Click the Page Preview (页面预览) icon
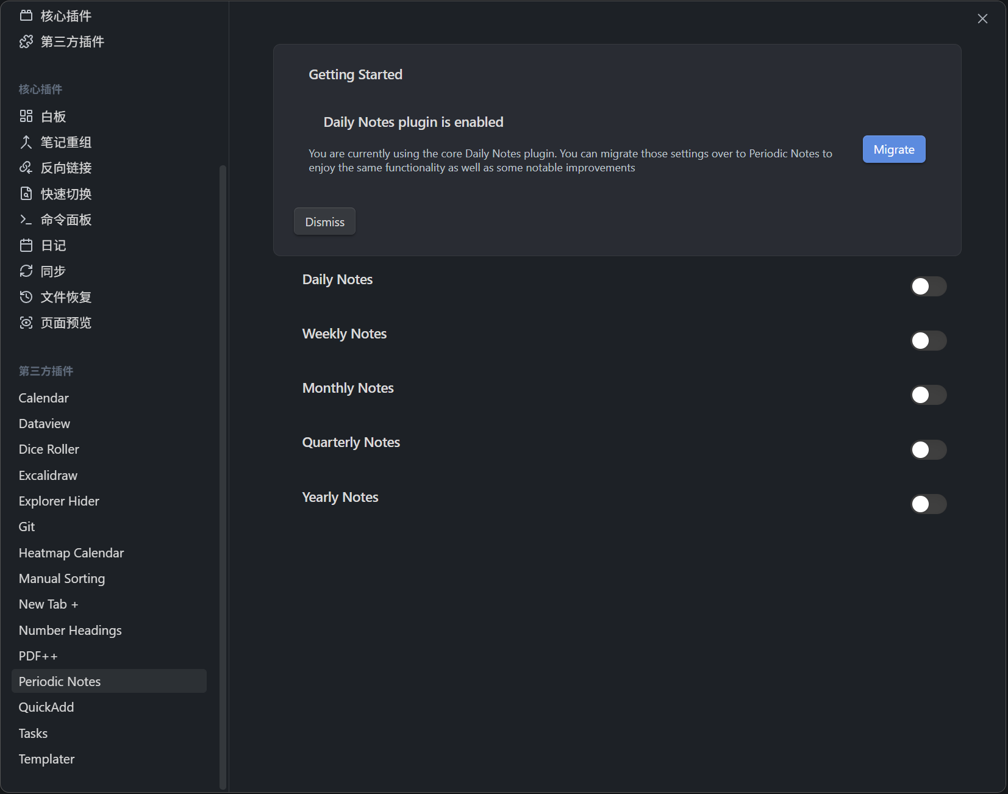The width and height of the screenshot is (1008, 794). click(26, 323)
